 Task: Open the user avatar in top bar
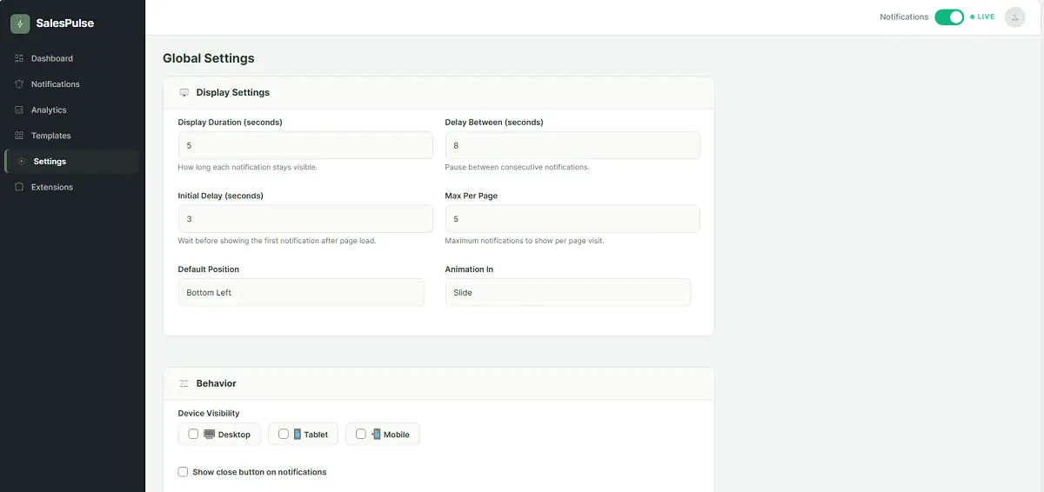pyautogui.click(x=1014, y=17)
